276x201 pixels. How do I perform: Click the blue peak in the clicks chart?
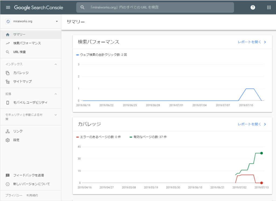pyautogui.click(x=250, y=89)
